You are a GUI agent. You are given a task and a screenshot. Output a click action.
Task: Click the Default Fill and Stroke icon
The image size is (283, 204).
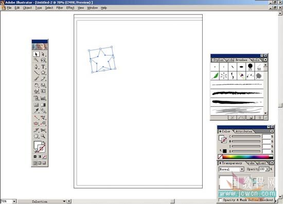point(36,151)
